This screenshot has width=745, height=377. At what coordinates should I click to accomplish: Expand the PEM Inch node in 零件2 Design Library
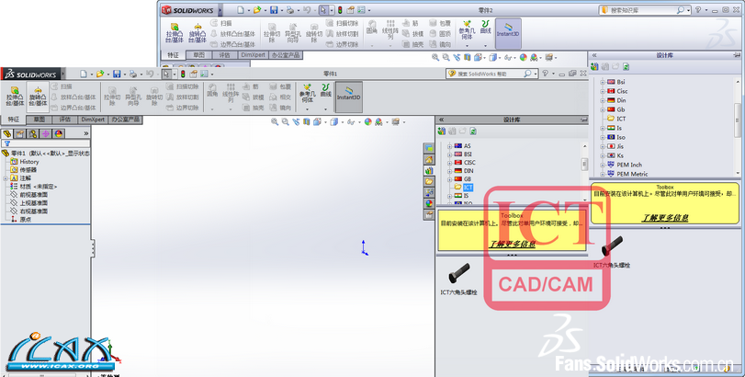coord(603,165)
